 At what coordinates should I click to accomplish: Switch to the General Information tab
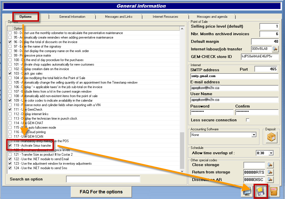(x=72, y=17)
